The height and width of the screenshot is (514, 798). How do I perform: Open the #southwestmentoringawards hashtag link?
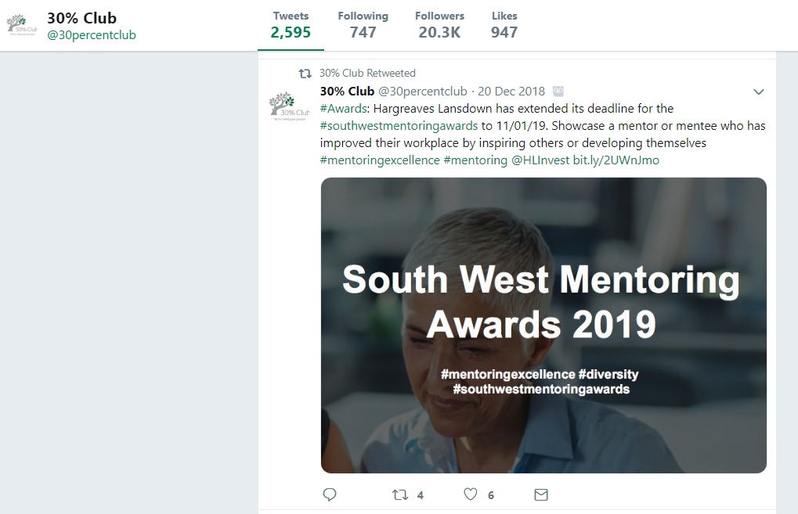[x=399, y=126]
